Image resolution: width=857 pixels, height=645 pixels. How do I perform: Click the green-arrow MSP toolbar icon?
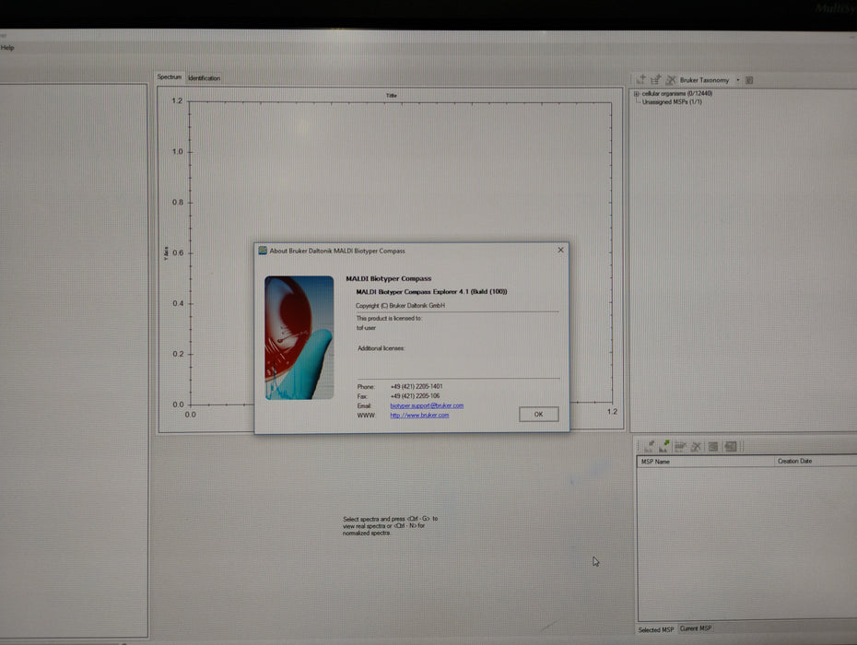point(664,446)
